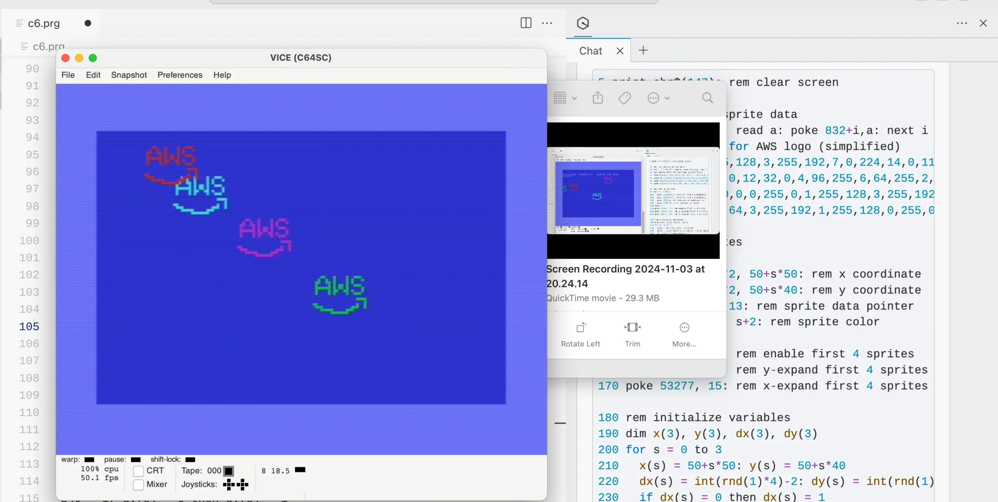The height and width of the screenshot is (502, 998).
Task: Click the cyan AWS sprite in emulator
Action: point(200,195)
